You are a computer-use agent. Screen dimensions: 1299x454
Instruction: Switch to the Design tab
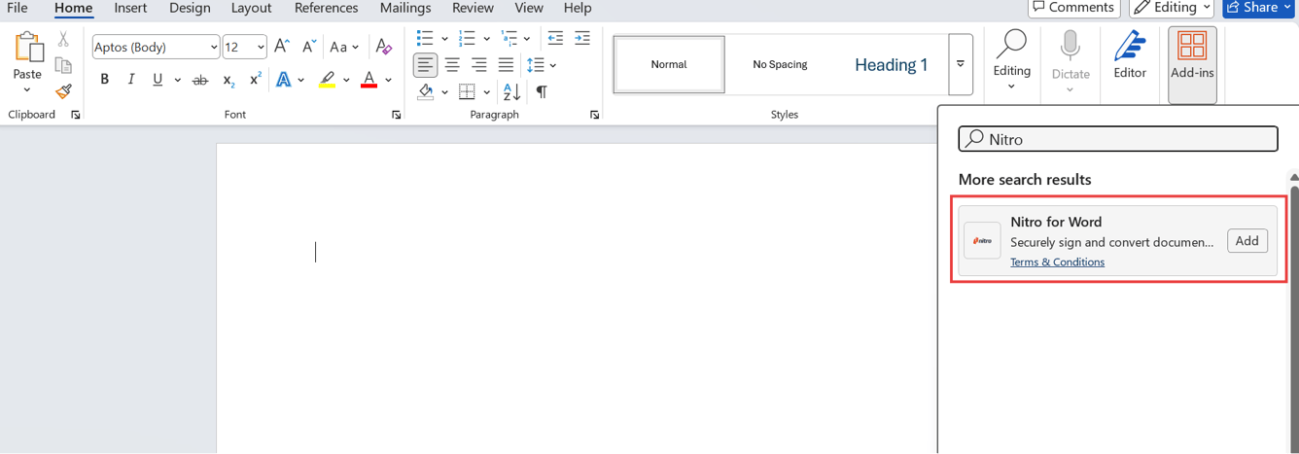[190, 8]
